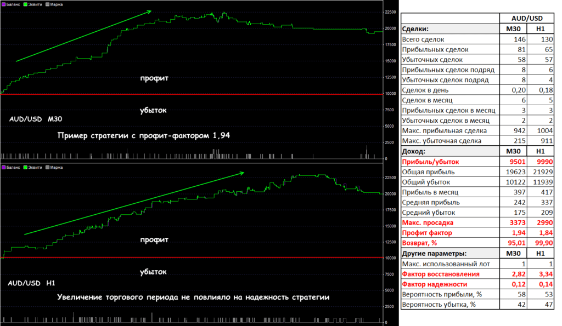Toggle the Маржа bars display on the M30 chart
The image size is (562, 326).
point(47,4)
